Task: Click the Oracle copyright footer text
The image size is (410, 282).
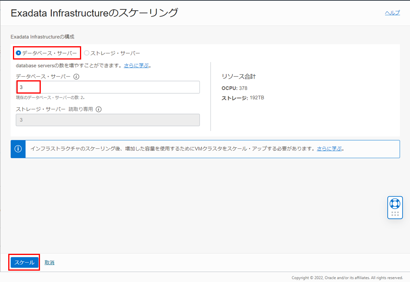Action: click(x=347, y=278)
